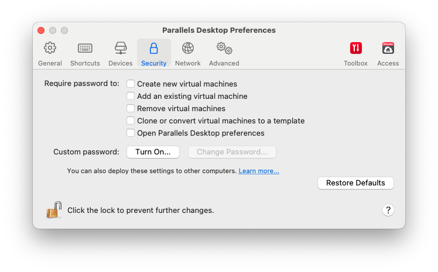
Task: Select the Security padlock icon
Action: [153, 49]
